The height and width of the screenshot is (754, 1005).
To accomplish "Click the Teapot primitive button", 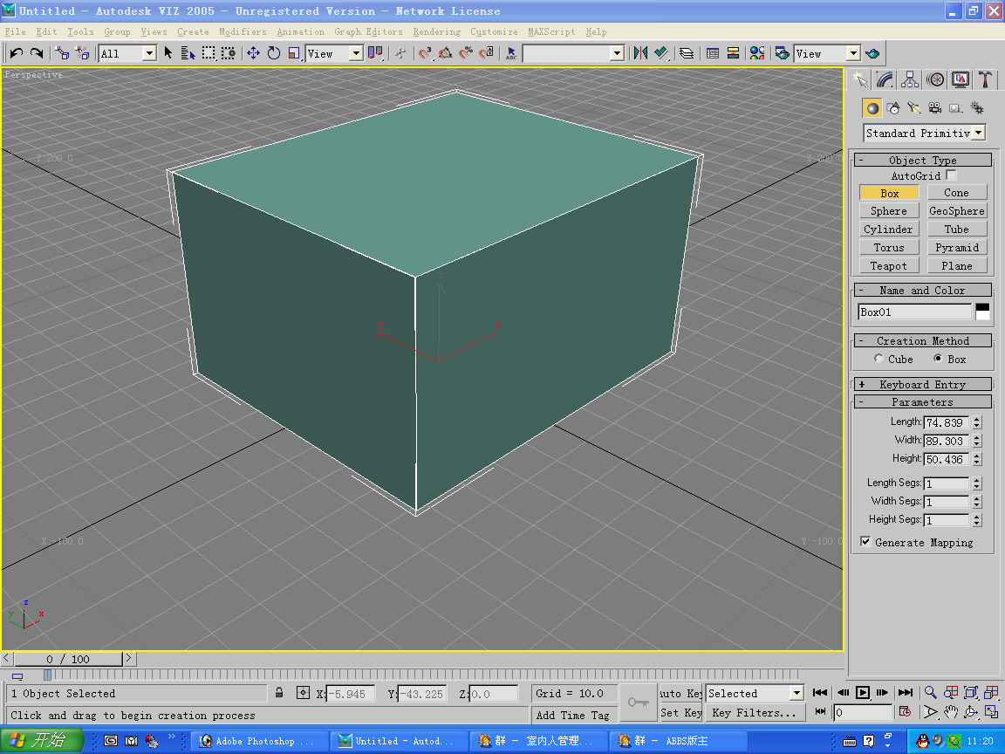I will (x=888, y=266).
